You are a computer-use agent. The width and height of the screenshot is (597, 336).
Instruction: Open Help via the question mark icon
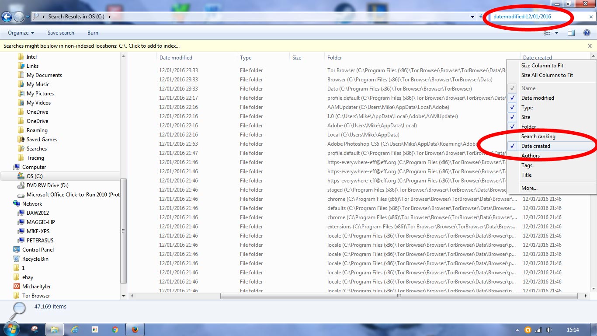pos(587,33)
